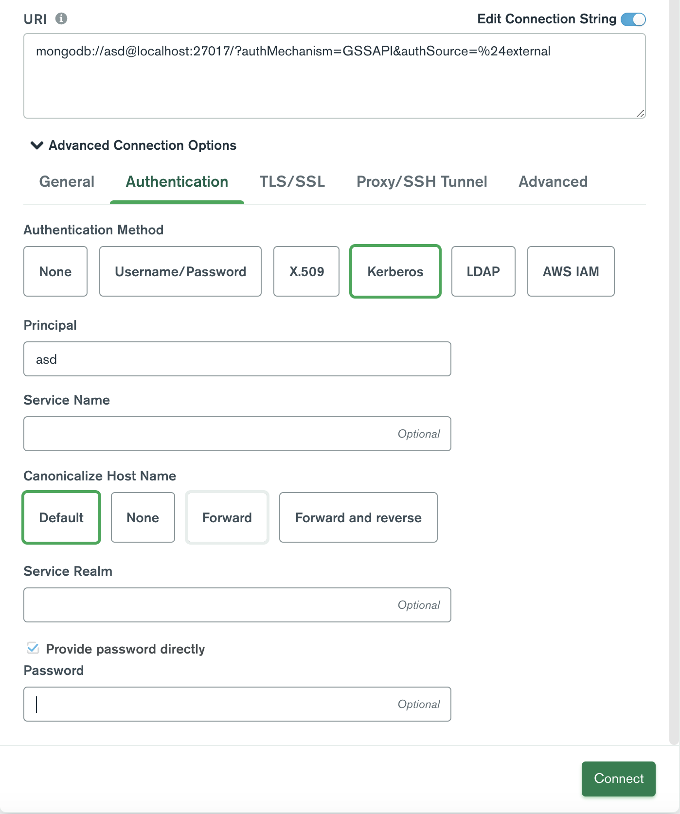Focus the Service Name field
This screenshot has width=680, height=814.
click(x=237, y=434)
